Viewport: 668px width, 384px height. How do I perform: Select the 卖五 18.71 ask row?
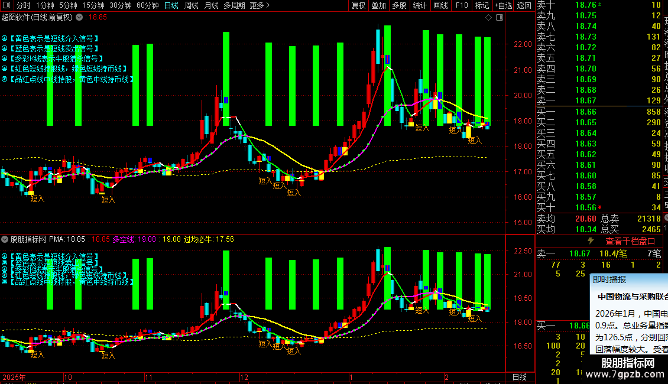[x=599, y=58]
